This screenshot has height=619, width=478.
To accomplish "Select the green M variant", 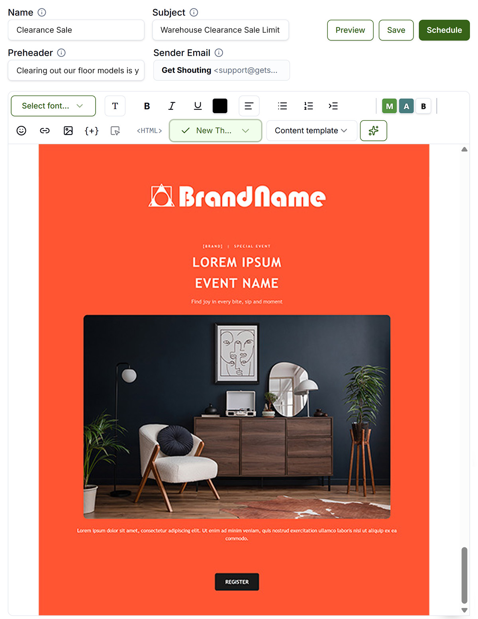I will pos(390,106).
